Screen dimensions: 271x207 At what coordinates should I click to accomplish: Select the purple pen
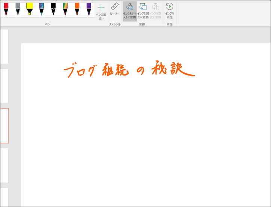click(89, 9)
